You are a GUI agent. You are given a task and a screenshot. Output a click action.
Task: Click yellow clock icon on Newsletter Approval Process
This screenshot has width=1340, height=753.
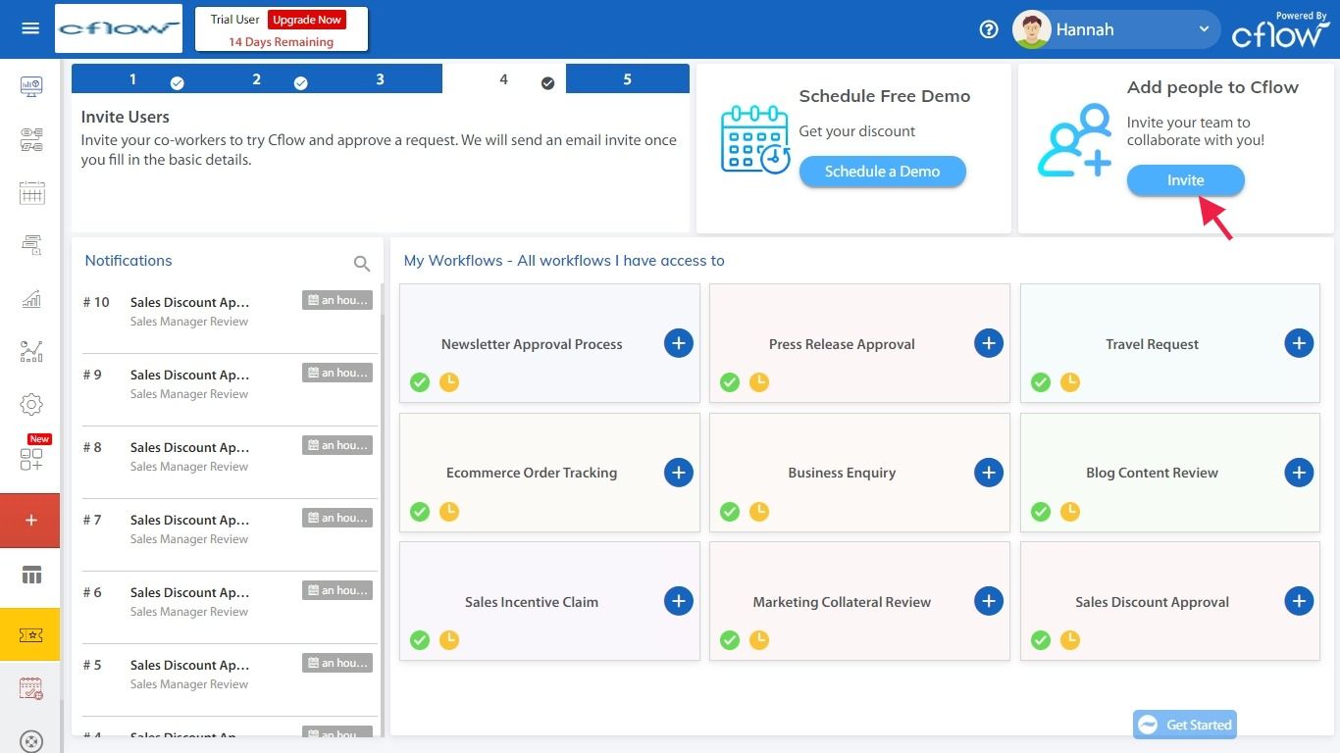pyautogui.click(x=449, y=382)
